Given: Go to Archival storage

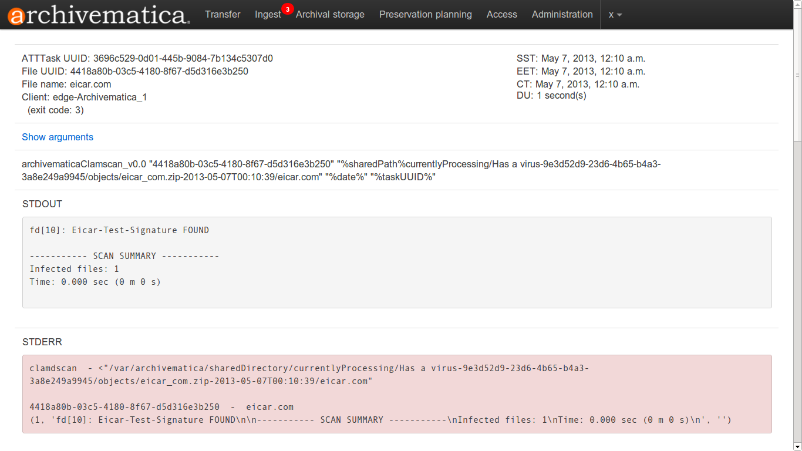Looking at the screenshot, I should [330, 15].
